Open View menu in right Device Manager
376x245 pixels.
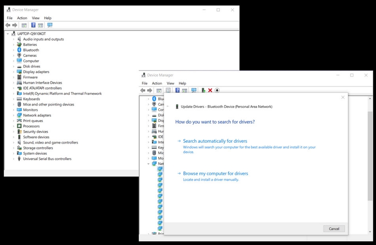171,84
